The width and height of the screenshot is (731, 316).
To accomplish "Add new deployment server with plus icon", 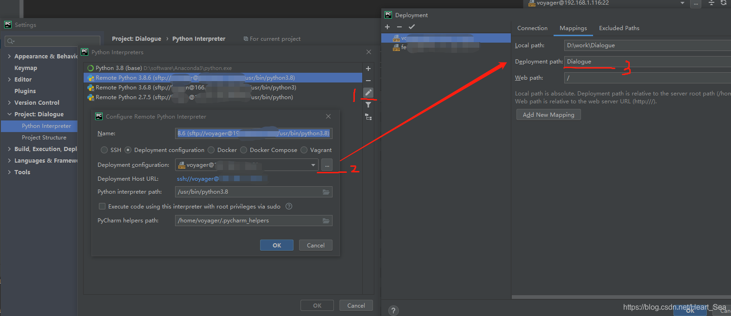I will point(387,27).
